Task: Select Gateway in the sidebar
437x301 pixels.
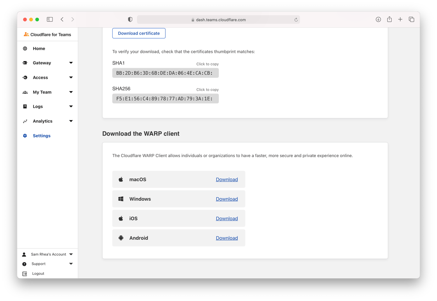Action: tap(42, 63)
